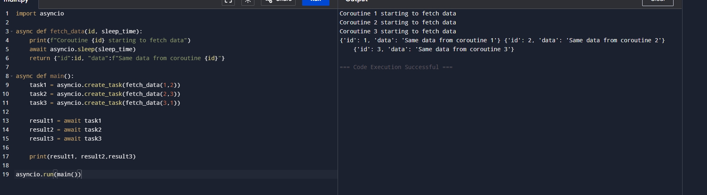707x195 pixels.
Task: Click line number 19 in gutter
Action: (x=6, y=174)
